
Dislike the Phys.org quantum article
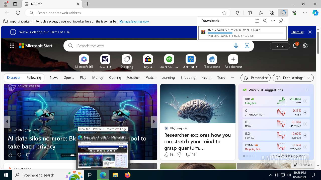179,154
